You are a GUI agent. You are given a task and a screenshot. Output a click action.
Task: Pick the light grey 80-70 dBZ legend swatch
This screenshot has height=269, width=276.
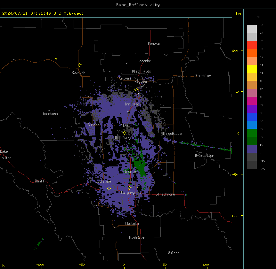coord(252,29)
